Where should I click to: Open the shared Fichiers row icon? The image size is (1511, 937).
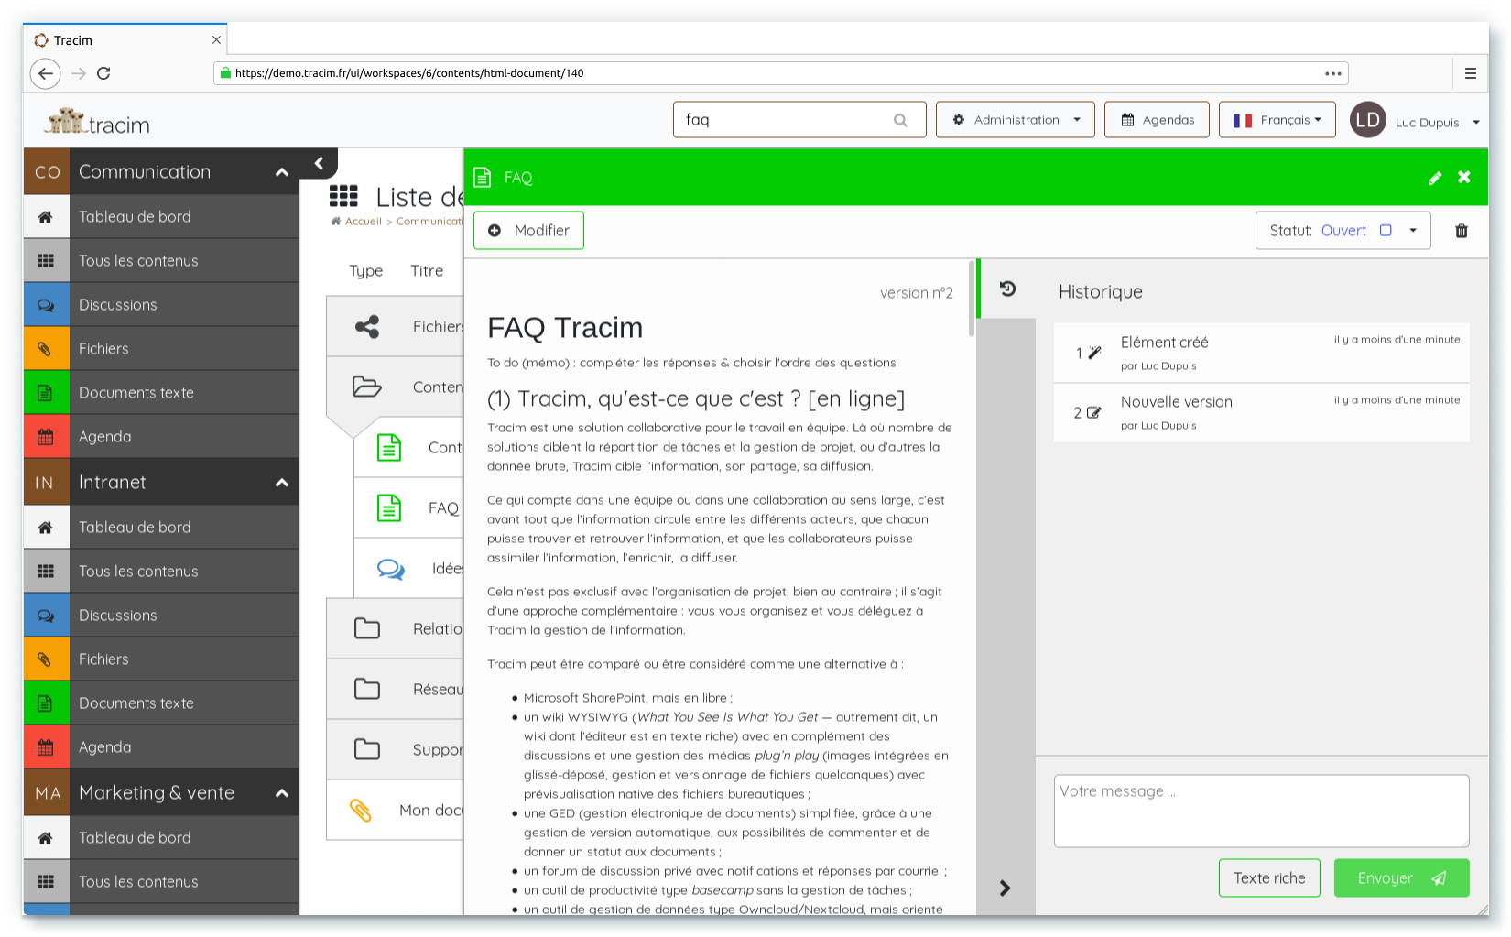(367, 327)
